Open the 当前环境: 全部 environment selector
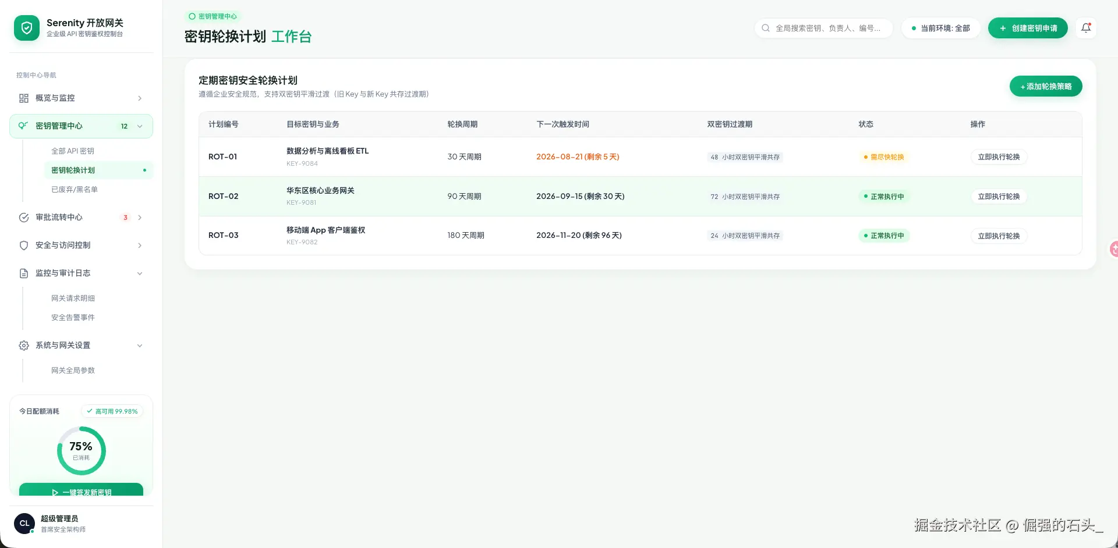 click(940, 28)
